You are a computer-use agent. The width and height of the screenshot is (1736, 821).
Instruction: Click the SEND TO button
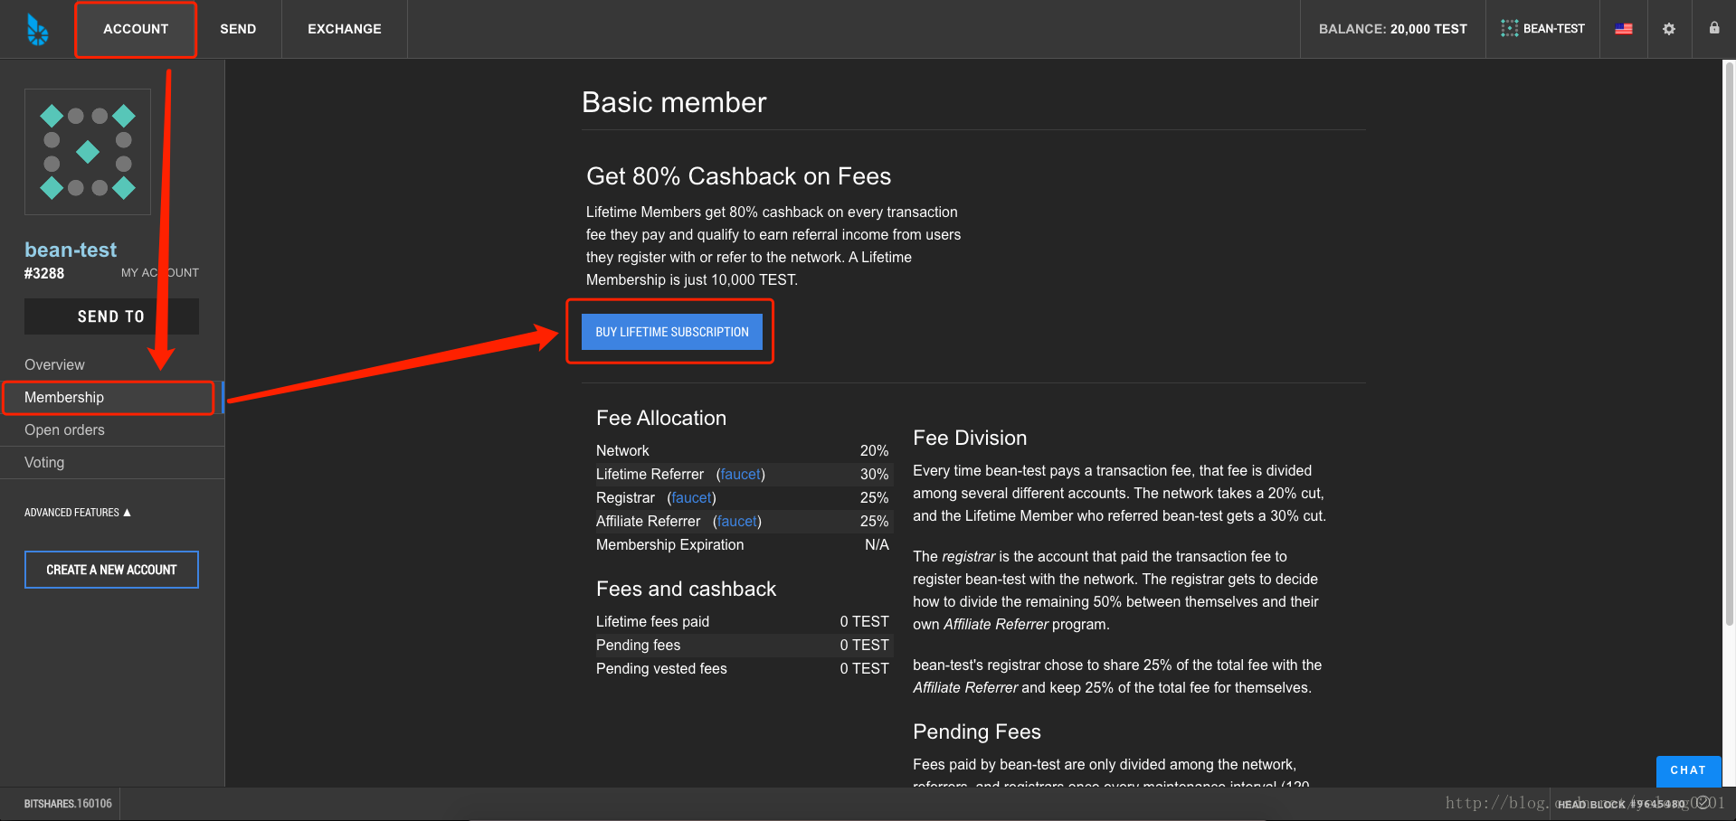pos(111,316)
